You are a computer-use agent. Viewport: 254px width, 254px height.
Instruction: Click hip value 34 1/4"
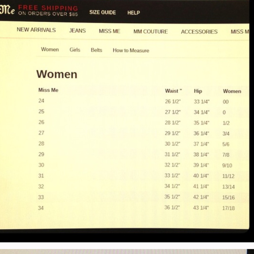click(x=201, y=112)
